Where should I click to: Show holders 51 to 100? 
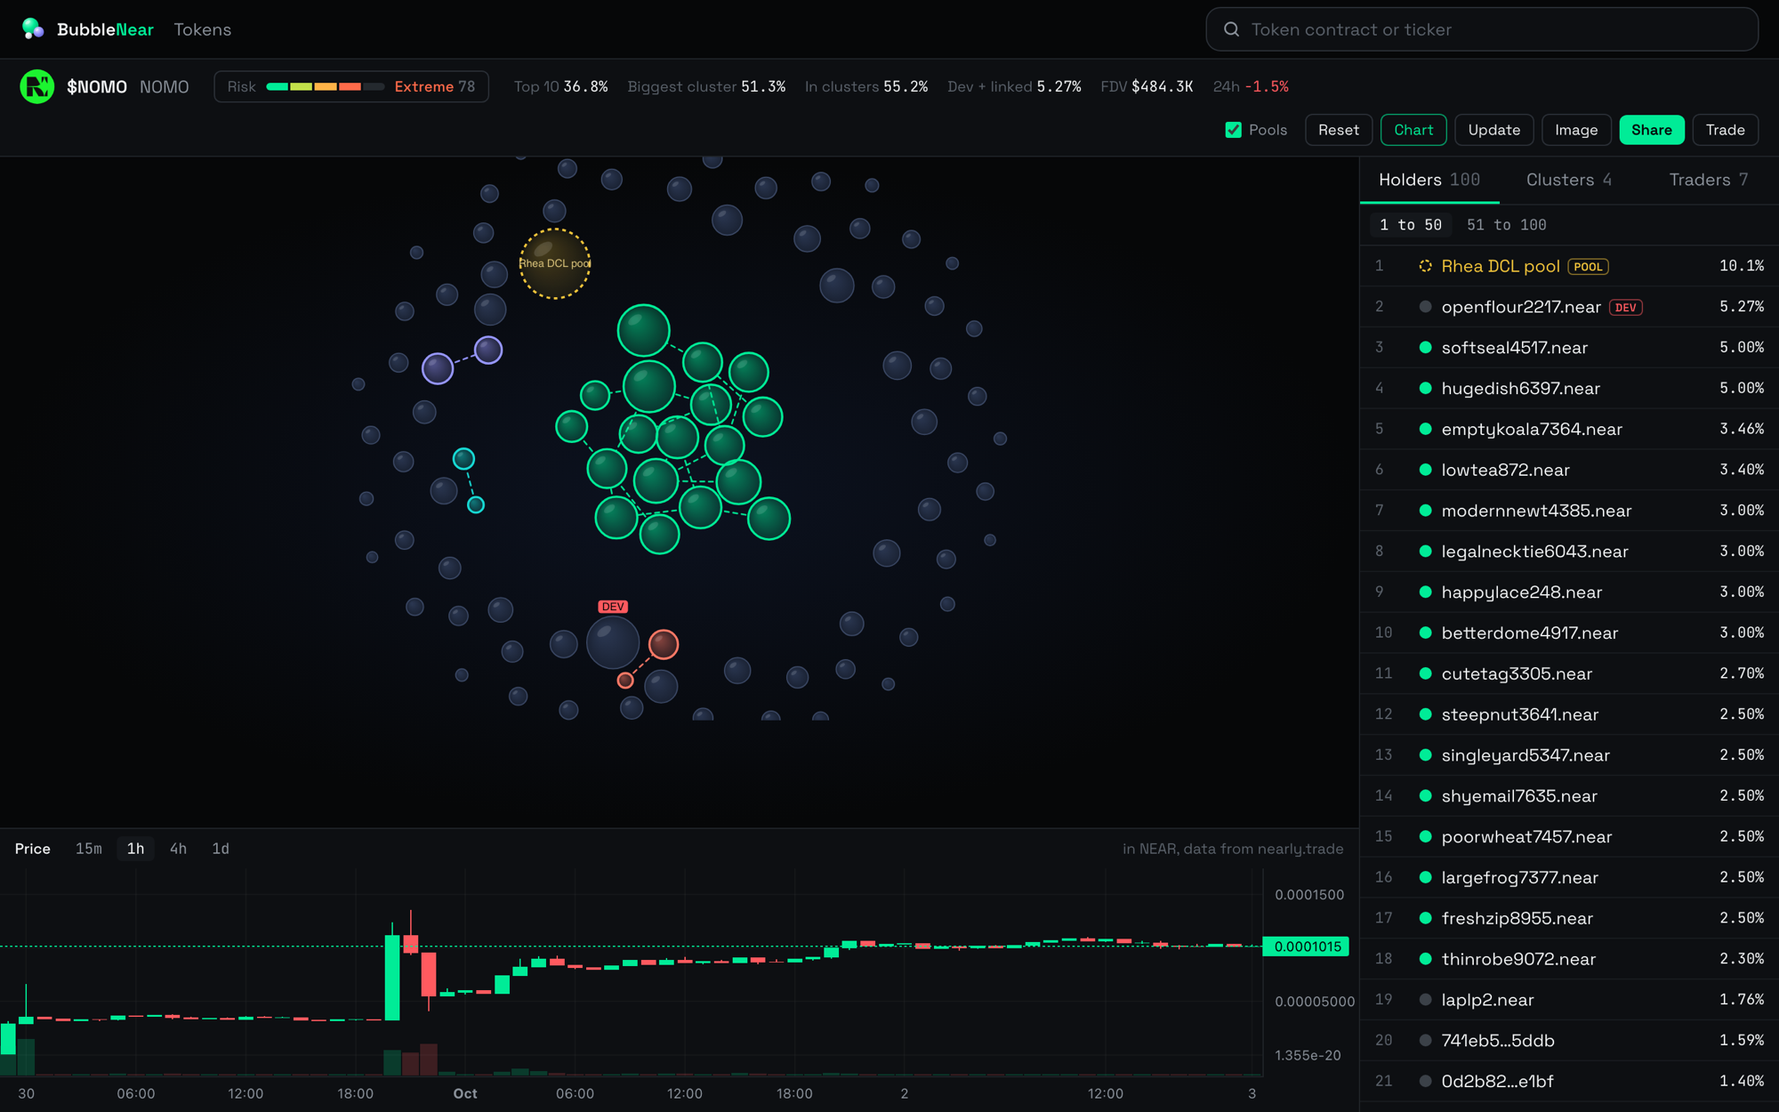pyautogui.click(x=1507, y=225)
